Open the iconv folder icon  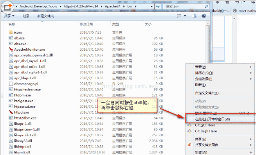(11, 32)
